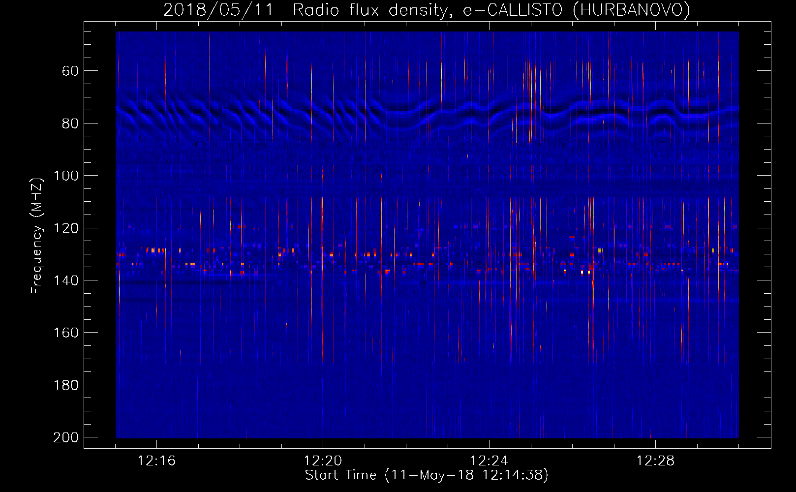796x492 pixels.
Task: Click the 60 MHz y-axis tick label
Action: (70, 71)
